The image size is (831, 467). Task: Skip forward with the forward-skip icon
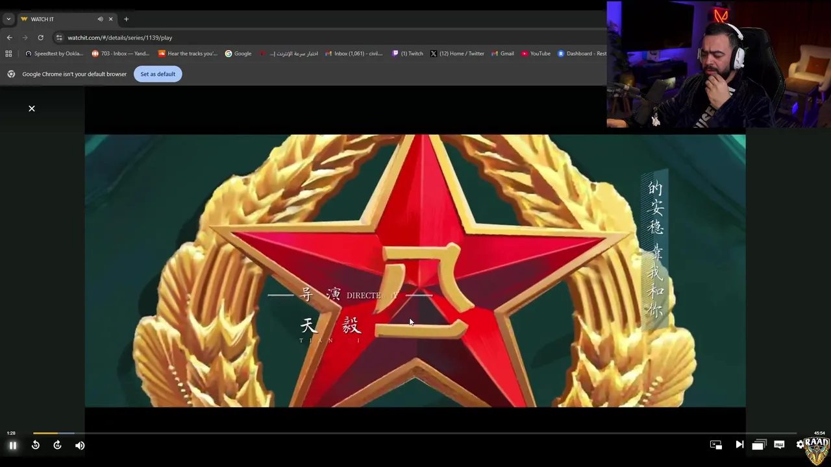pyautogui.click(x=57, y=445)
